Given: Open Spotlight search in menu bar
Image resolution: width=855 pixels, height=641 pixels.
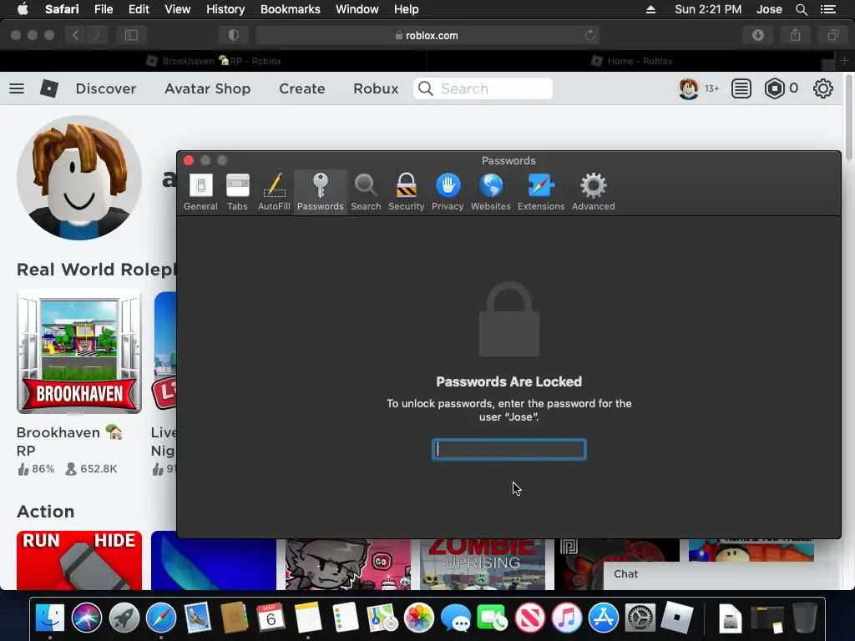Looking at the screenshot, I should click(x=801, y=9).
